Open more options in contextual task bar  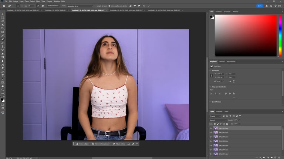click(137, 144)
